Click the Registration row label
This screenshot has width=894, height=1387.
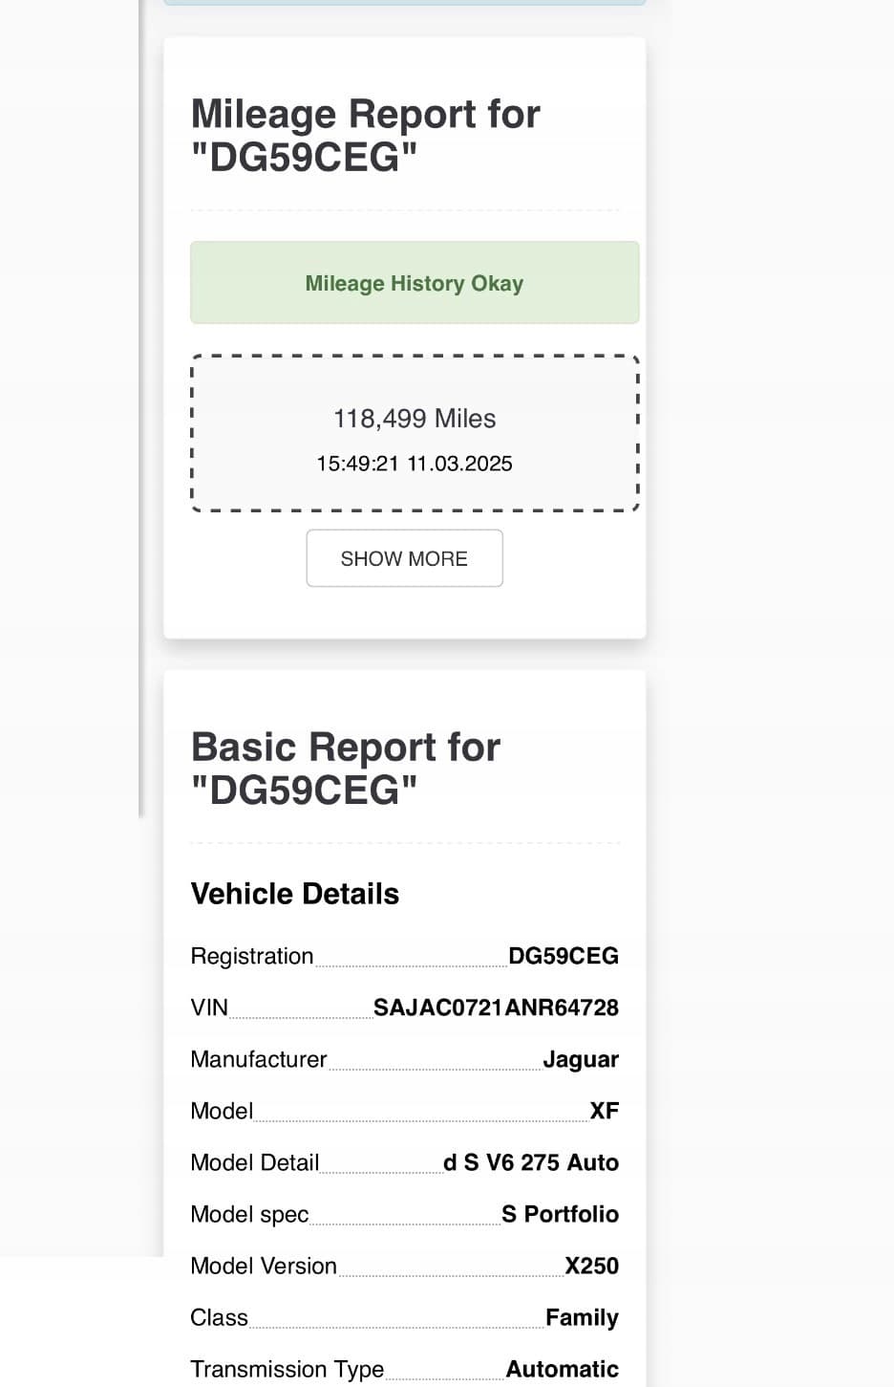[252, 956]
